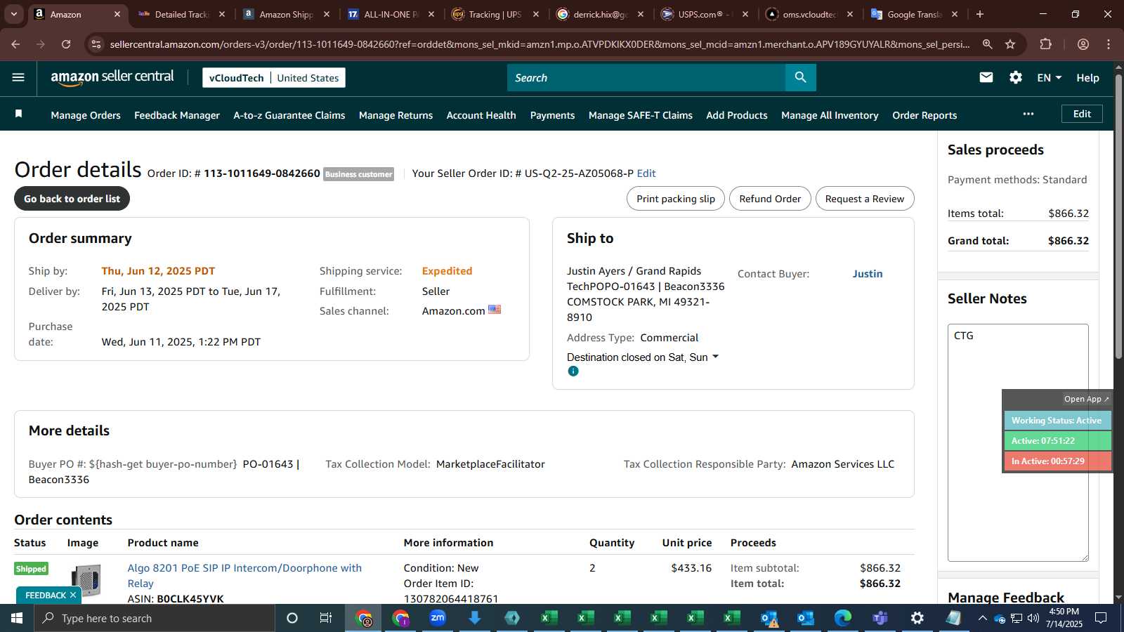Open Zoom app in taskbar
The image size is (1124, 632).
438,618
